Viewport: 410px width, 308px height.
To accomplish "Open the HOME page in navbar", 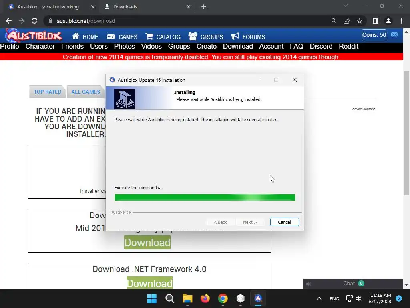I will pos(85,36).
